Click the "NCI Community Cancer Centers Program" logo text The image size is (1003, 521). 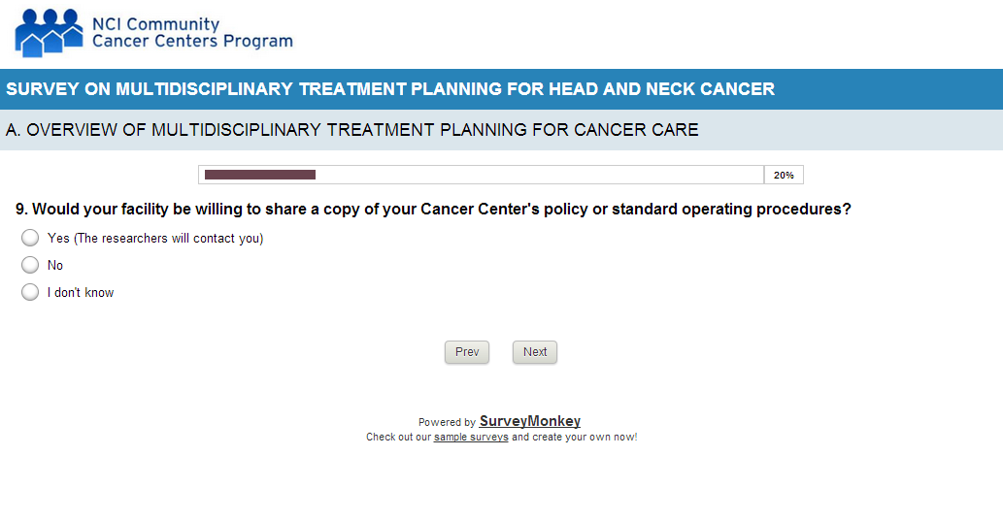pos(191,33)
